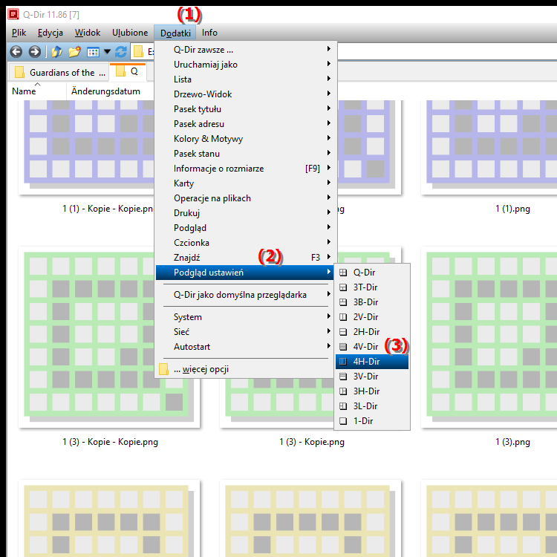Choose the 4H-Dir layout option
Viewport: 557px width, 557px height.
coord(365,362)
